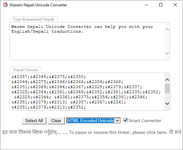Click the Nepali Unicode scrollbar thumb
Viewport: 183px width, 150px height.
click(167, 88)
